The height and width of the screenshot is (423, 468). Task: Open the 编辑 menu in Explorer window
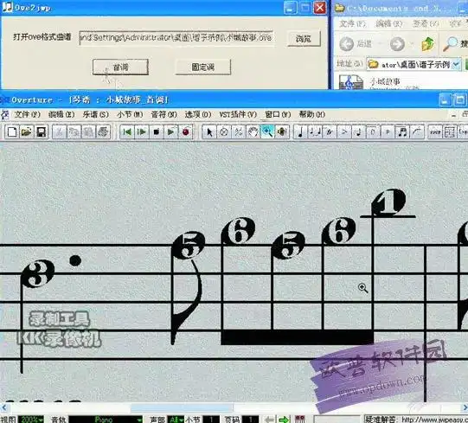pos(389,23)
